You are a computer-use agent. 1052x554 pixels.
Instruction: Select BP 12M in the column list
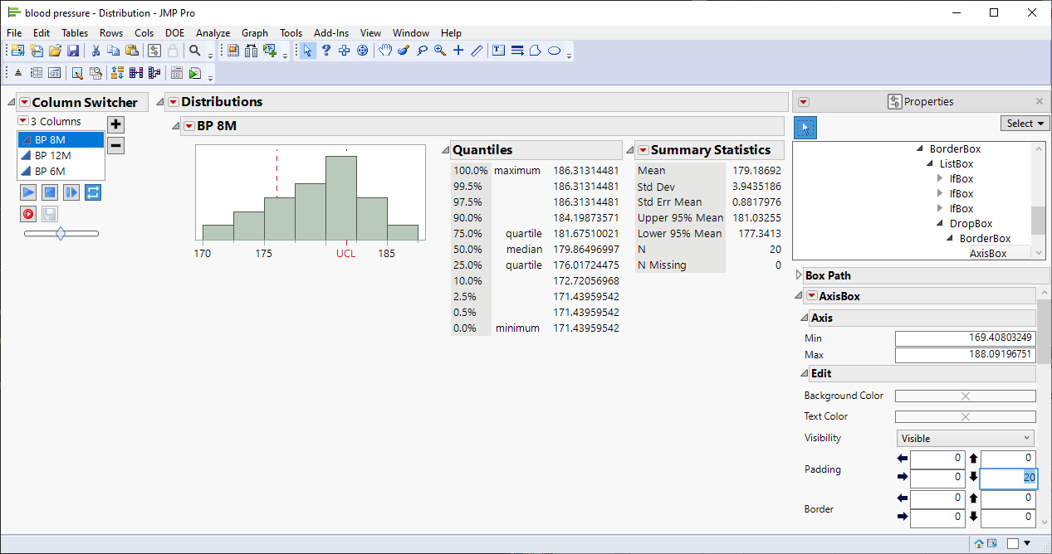[53, 155]
